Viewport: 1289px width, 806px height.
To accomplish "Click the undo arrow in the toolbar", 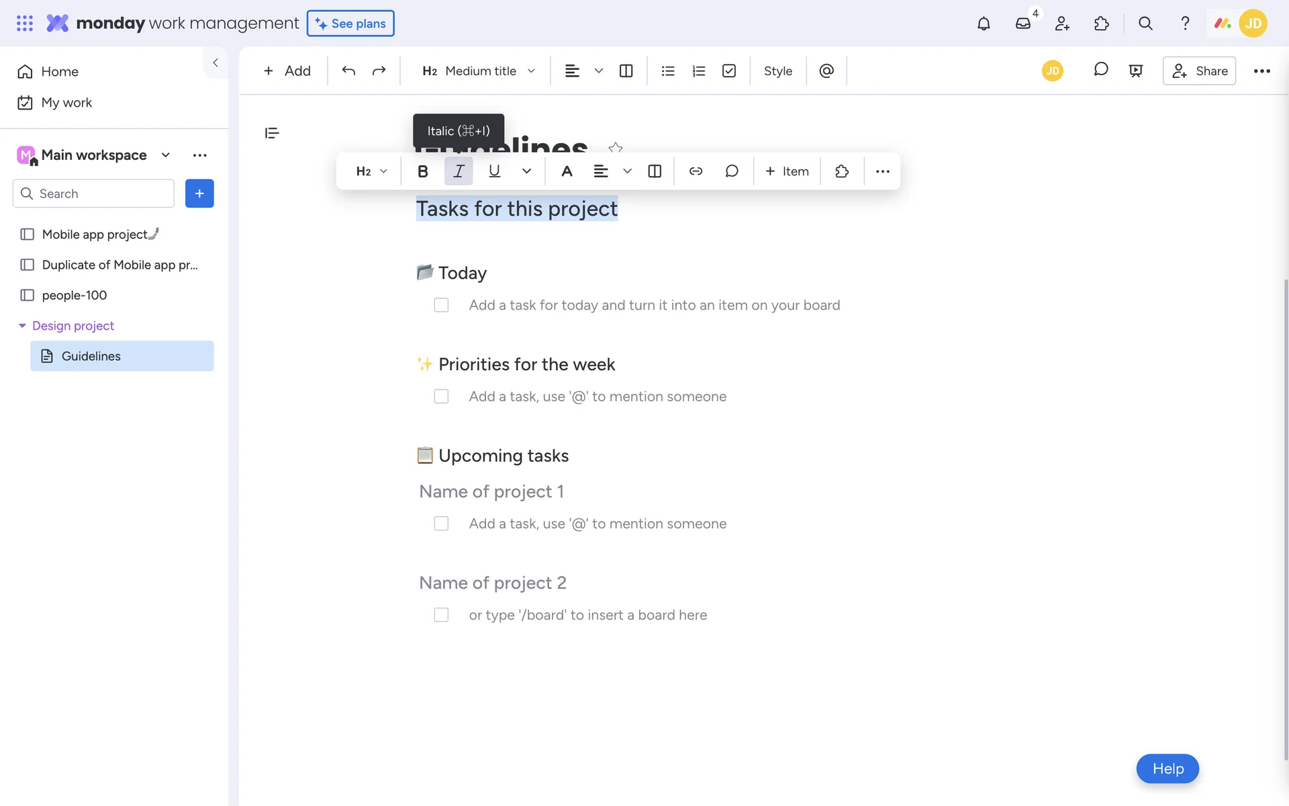I will [x=348, y=71].
